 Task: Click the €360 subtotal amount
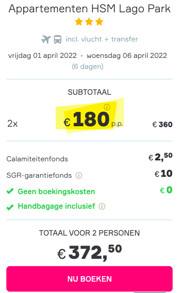(x=162, y=124)
